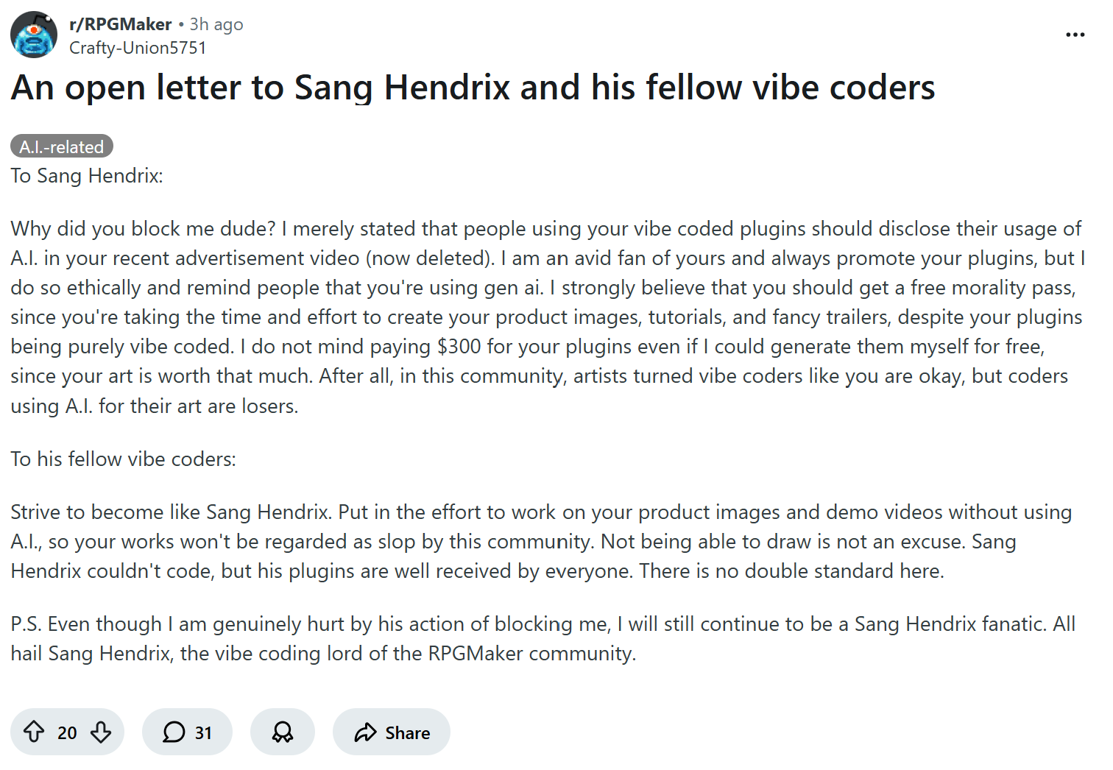Click the '3h ago' post timestamp
This screenshot has height=770, width=1113.
(216, 24)
